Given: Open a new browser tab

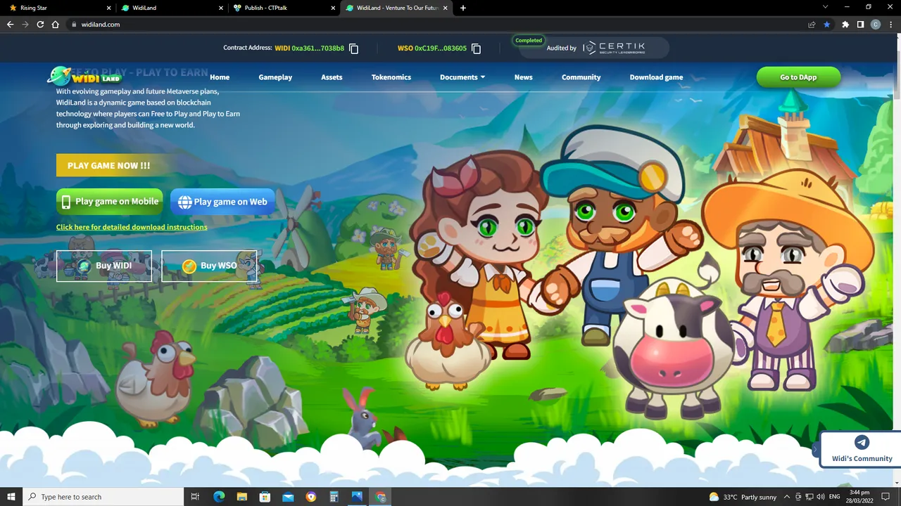Looking at the screenshot, I should tap(463, 8).
